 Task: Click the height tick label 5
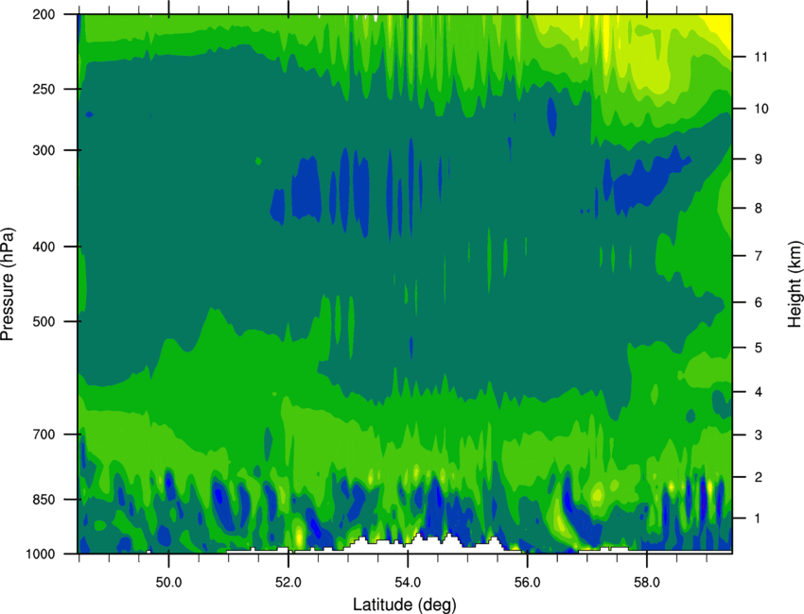(759, 349)
